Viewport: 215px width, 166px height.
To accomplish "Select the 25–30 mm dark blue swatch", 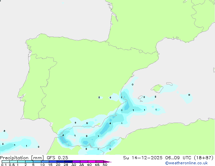I will pyautogui.click(x=69, y=162).
